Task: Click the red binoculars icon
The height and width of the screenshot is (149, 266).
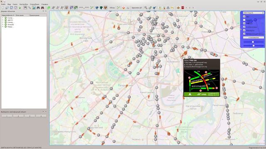Action: (x=42, y=8)
